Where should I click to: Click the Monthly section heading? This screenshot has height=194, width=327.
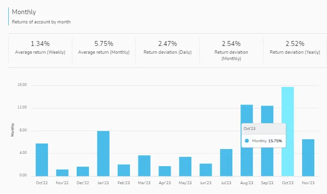(24, 12)
